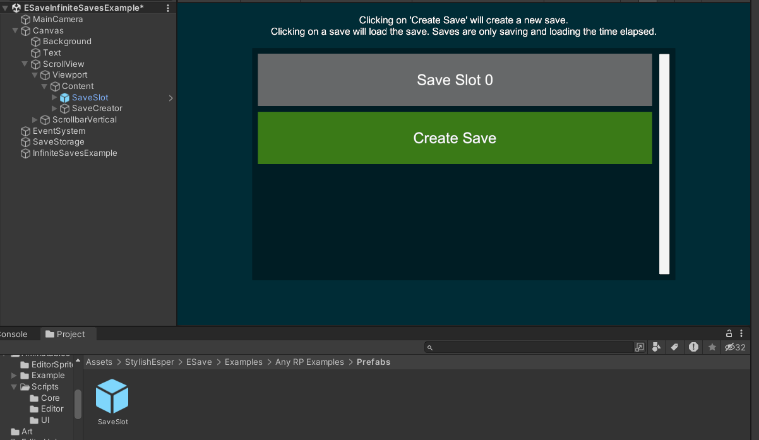Click the Examples breadcrumb in asset path
The image size is (759, 440).
243,362
